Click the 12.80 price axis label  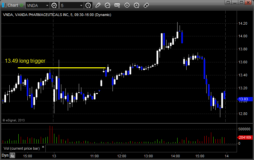tap(243, 114)
